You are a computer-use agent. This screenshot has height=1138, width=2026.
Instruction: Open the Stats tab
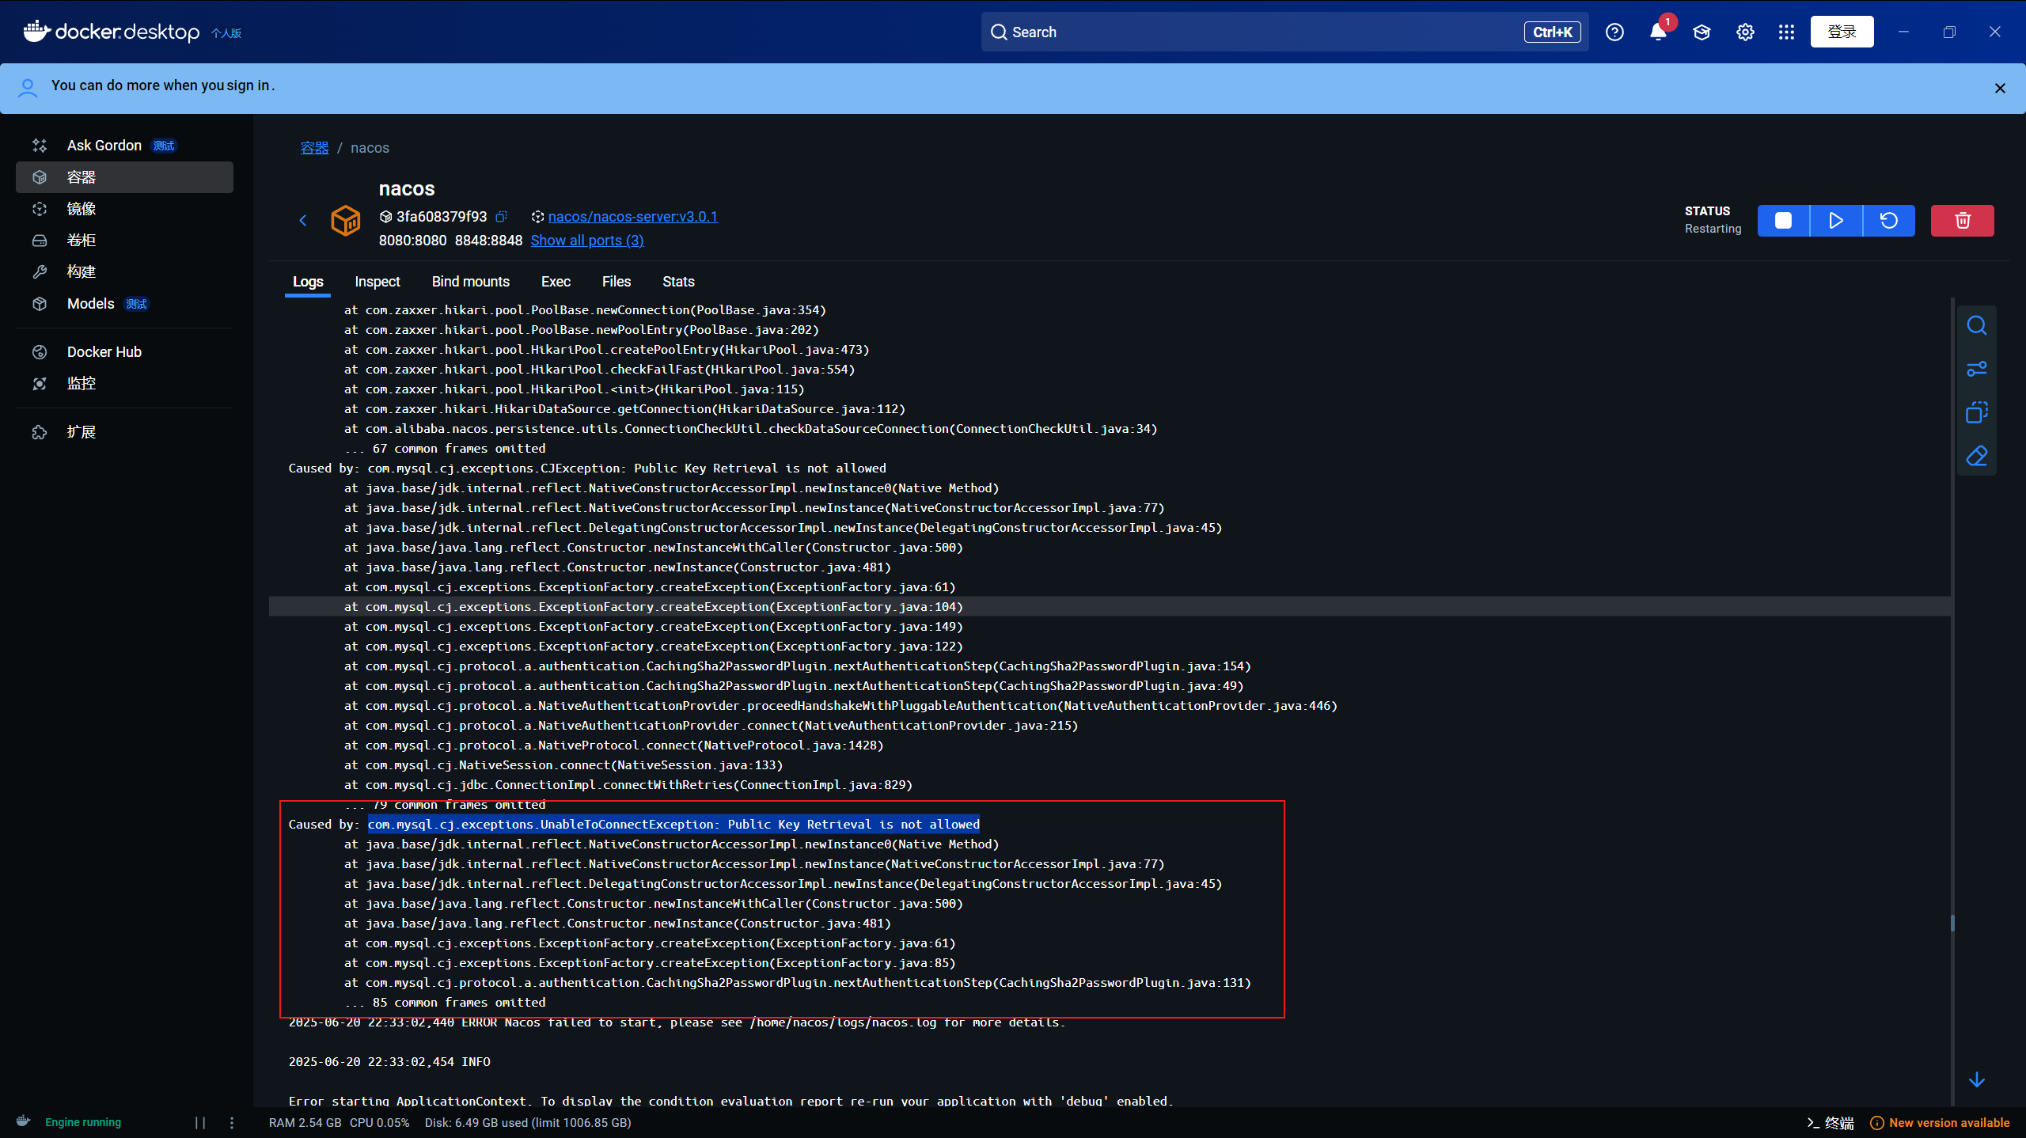(x=677, y=282)
